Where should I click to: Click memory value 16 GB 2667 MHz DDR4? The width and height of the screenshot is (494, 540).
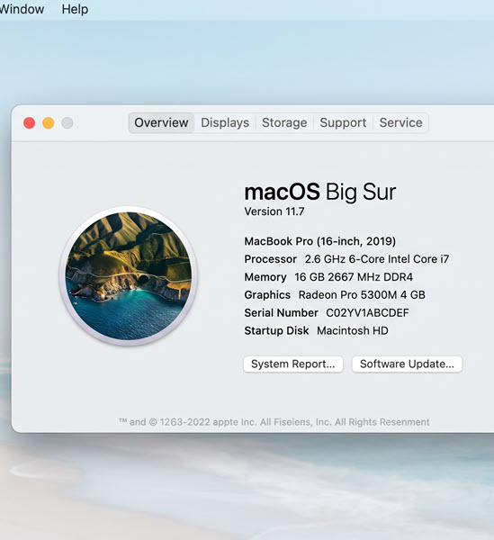pos(354,277)
